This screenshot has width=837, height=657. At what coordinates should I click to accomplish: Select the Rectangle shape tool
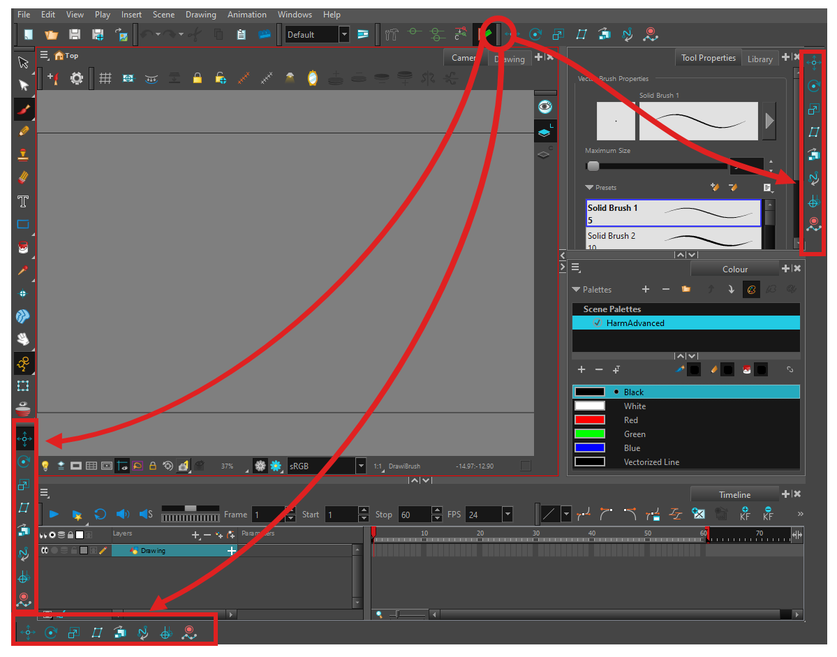[x=23, y=225]
